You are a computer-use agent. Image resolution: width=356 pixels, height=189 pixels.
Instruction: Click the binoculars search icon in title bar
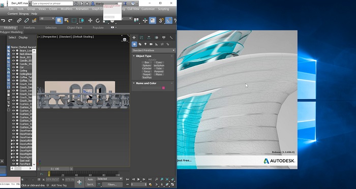pos(76,4)
